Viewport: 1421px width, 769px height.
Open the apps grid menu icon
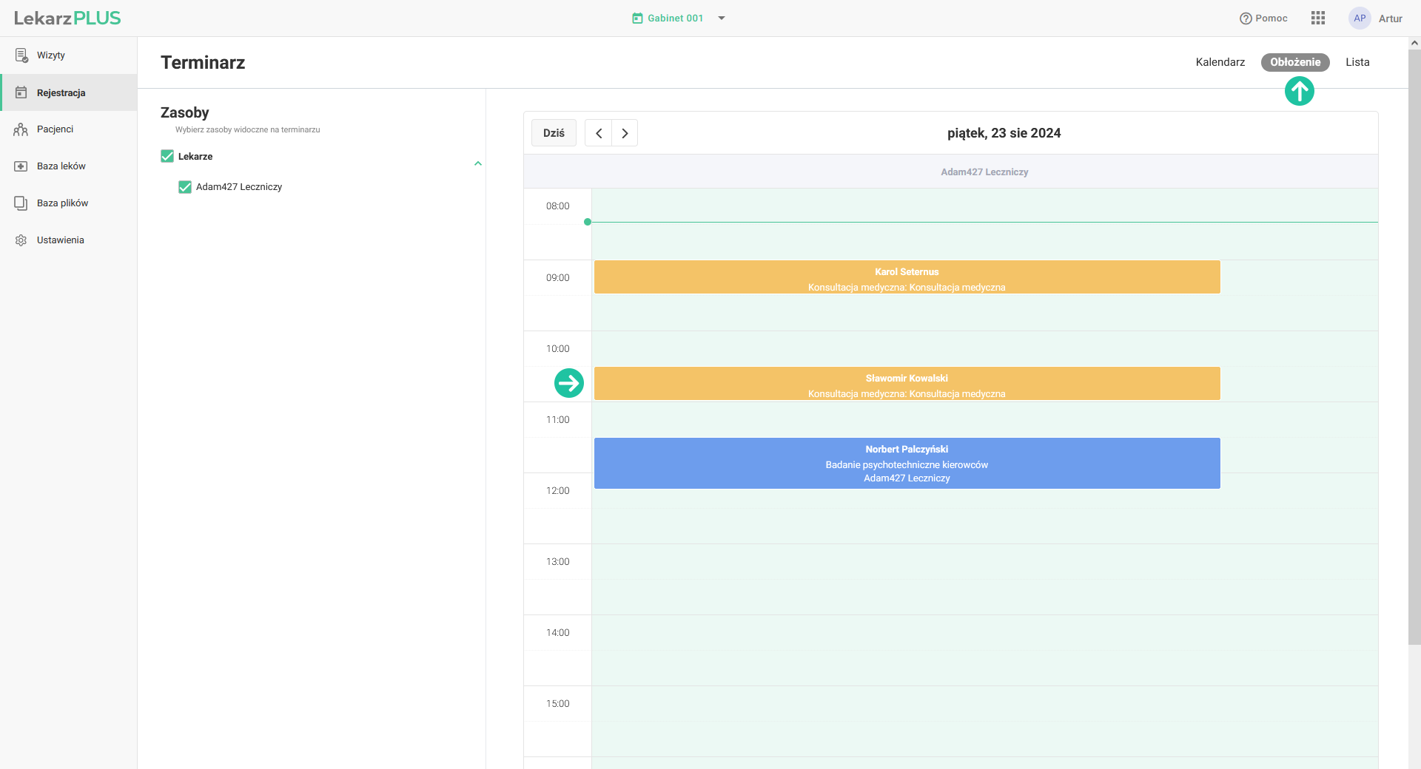pos(1317,18)
